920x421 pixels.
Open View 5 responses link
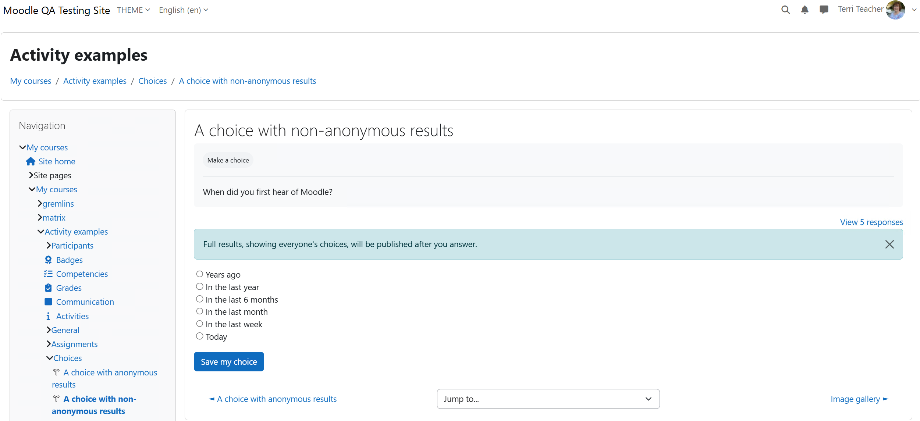(871, 222)
